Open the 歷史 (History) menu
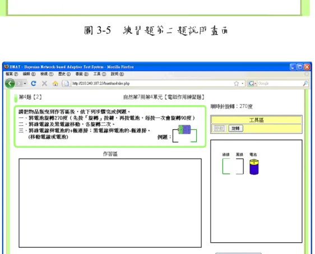The image size is (315, 254). (x=64, y=74)
